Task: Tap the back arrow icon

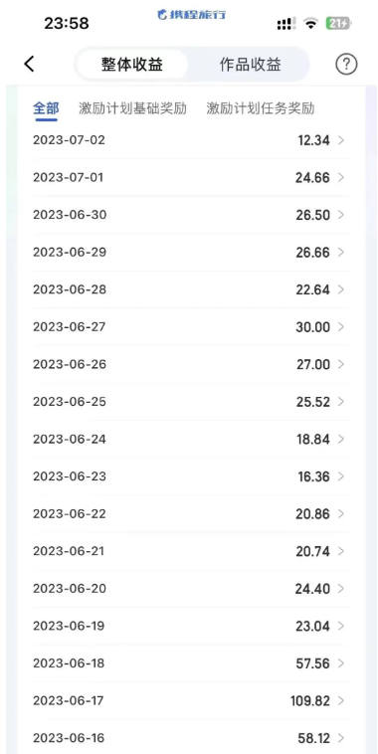Action: pyautogui.click(x=30, y=64)
